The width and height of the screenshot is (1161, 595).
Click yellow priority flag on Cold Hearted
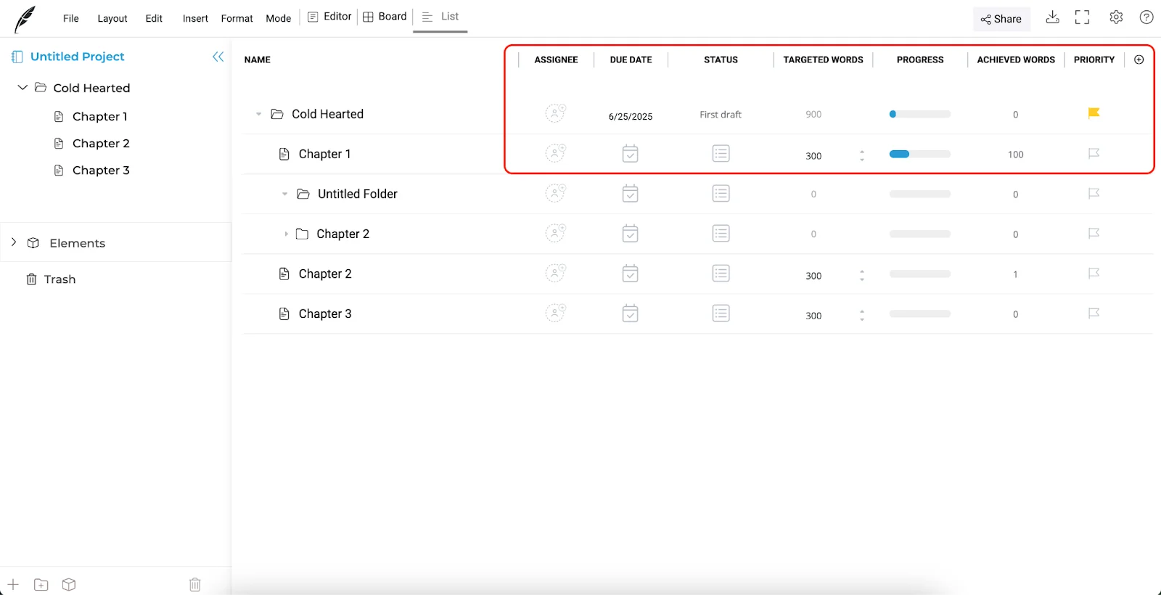1094,113
